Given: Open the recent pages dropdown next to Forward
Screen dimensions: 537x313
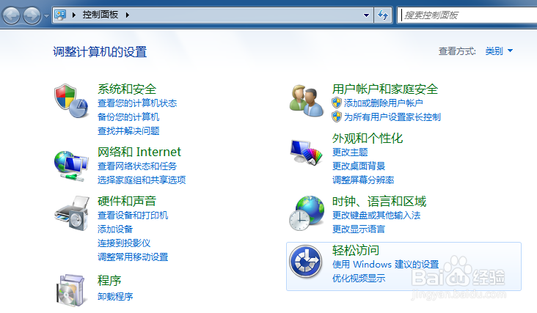Looking at the screenshot, I should [46, 15].
